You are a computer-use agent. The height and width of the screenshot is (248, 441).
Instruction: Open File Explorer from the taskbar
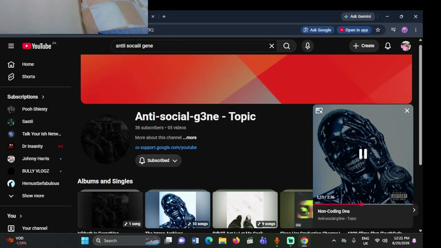(222, 241)
